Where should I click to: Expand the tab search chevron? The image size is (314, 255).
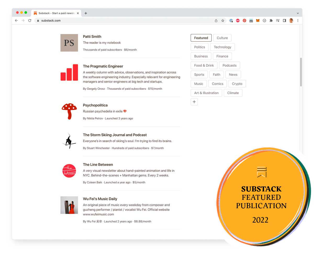tap(298, 13)
